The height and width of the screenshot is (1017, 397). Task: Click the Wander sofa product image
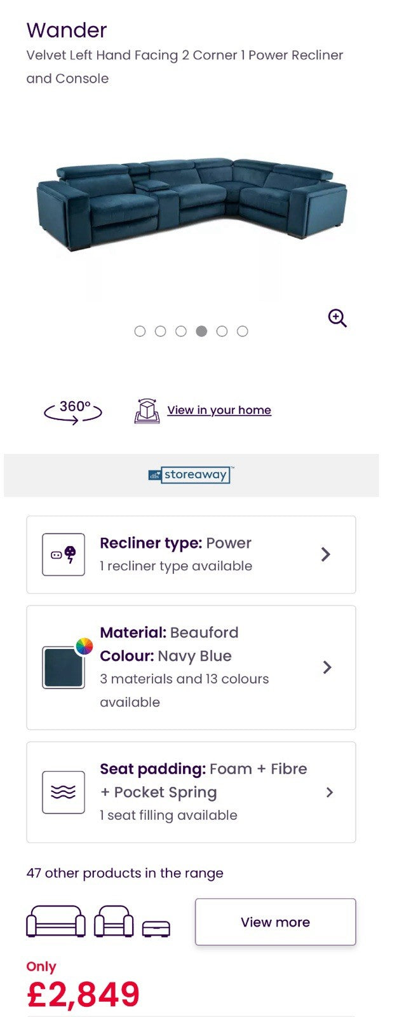point(191,203)
